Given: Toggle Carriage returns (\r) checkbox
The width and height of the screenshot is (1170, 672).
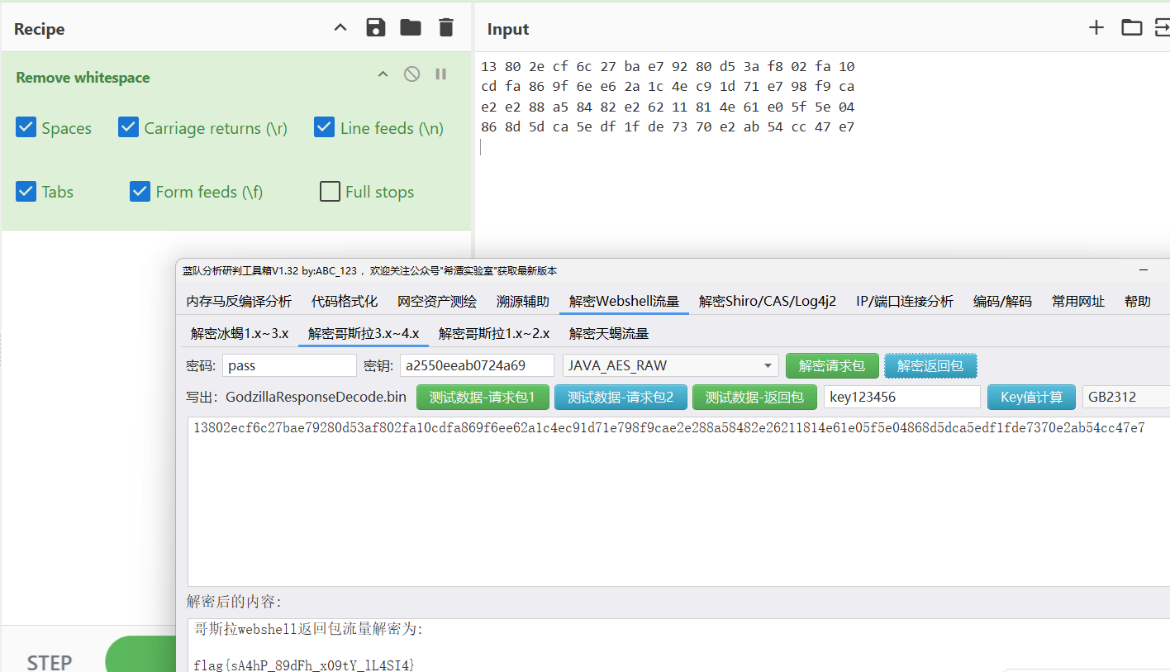Looking at the screenshot, I should pyautogui.click(x=128, y=127).
